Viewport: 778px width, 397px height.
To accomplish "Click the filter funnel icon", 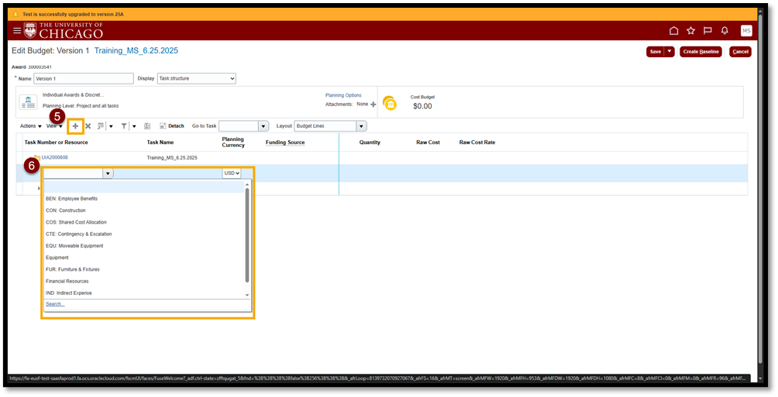I will (x=124, y=125).
